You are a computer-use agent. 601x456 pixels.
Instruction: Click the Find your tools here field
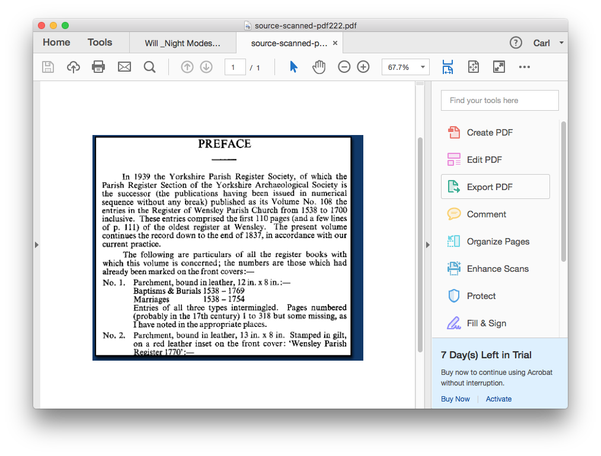pyautogui.click(x=500, y=100)
